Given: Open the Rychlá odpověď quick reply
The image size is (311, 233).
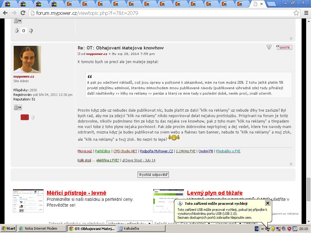Looking at the screenshot, I should coord(153,175).
